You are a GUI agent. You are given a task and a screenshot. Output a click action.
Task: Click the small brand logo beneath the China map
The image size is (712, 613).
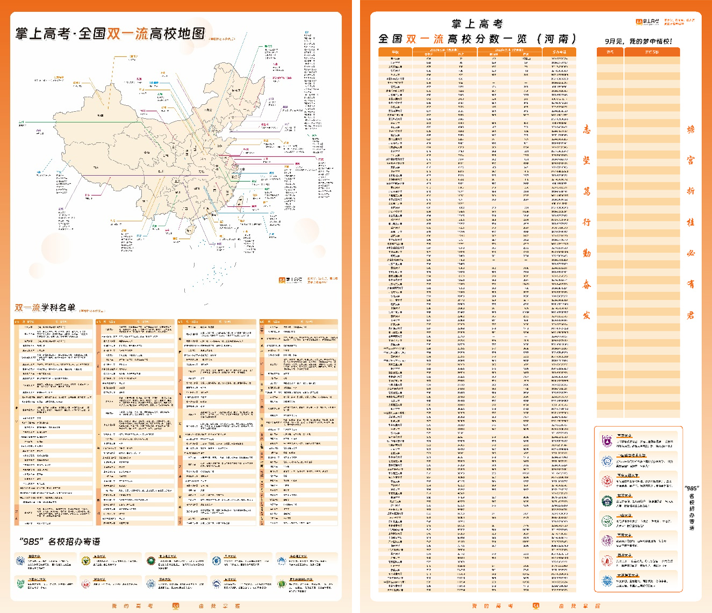click(x=281, y=280)
